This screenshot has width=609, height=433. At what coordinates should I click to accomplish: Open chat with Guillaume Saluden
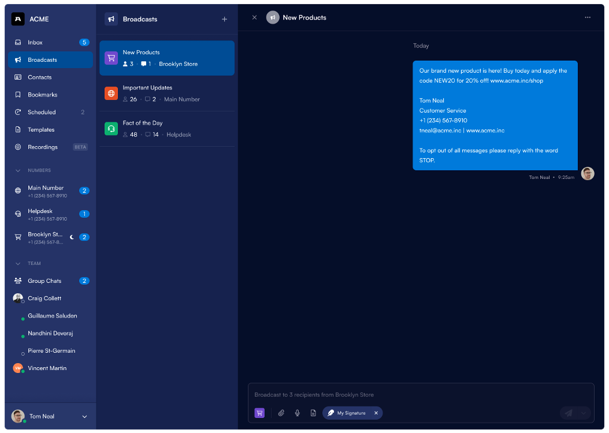pyautogui.click(x=50, y=316)
